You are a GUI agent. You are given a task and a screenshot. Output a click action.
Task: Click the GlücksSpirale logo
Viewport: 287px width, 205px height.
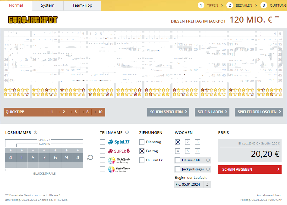coord(119,160)
